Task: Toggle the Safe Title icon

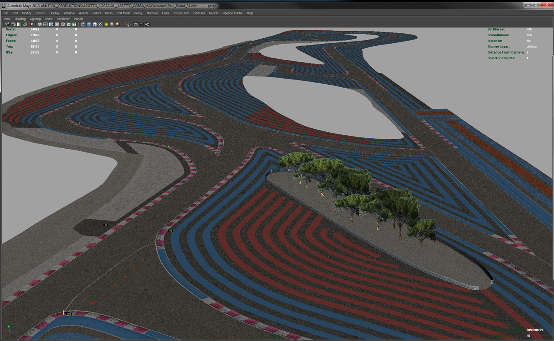Action: coord(74,24)
